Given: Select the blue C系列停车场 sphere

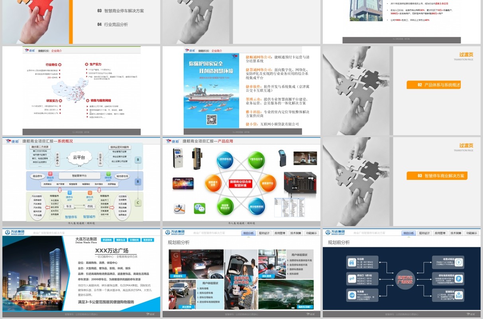Looking at the screenshot, I should (225, 160).
